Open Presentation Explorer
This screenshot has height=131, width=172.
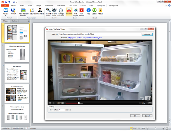pos(23,12)
